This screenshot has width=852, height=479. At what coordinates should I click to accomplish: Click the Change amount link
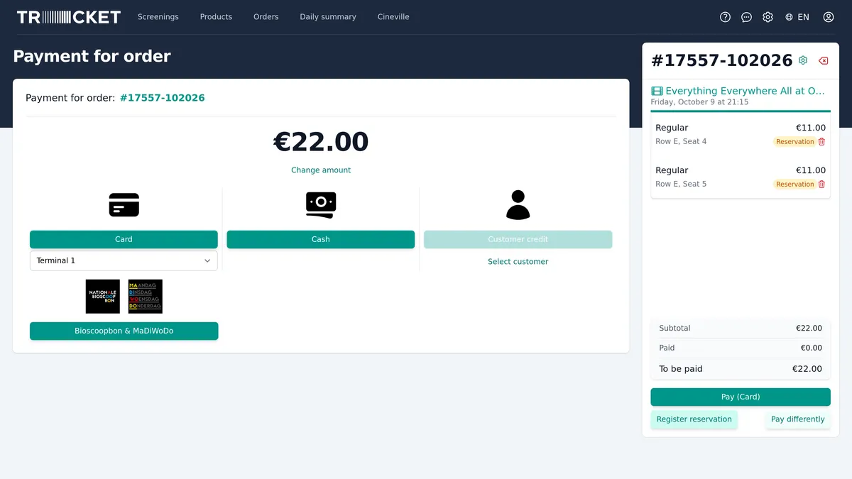tap(321, 170)
